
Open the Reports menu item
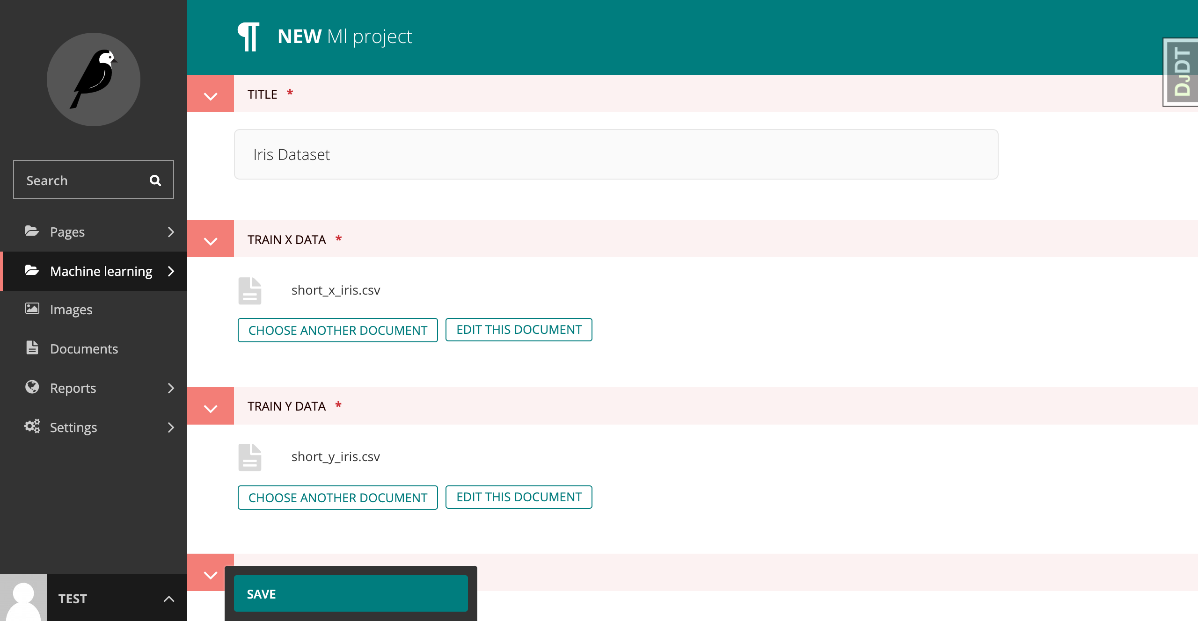(73, 388)
